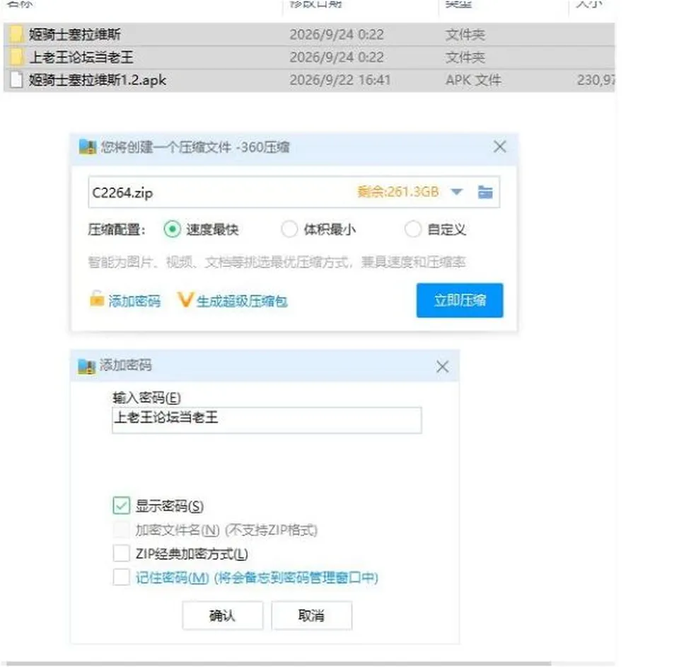The height and width of the screenshot is (667, 679).
Task: Close the 添加密码 dialog
Action: tap(442, 367)
